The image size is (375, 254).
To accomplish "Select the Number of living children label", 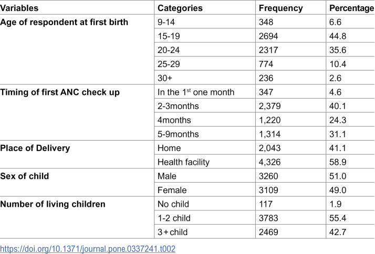I will pyautogui.click(x=53, y=204).
